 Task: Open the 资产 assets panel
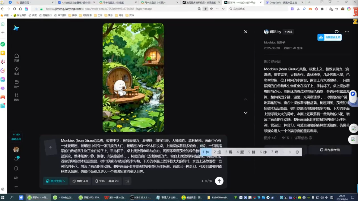point(17,84)
